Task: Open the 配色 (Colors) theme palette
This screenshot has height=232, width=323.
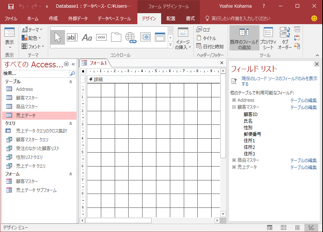Action: (x=32, y=38)
